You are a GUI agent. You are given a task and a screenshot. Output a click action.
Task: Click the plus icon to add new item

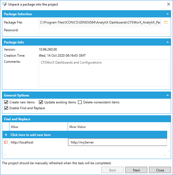point(6,135)
